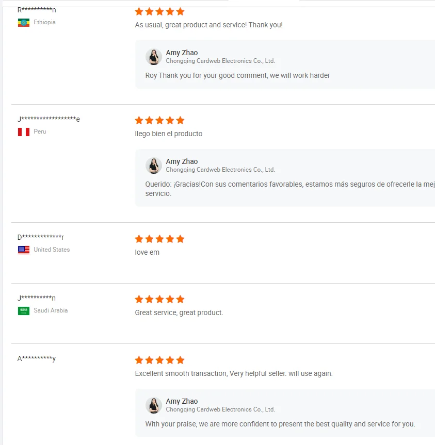Open Chongqing Cardweb Electronics link in the last reply

click(220, 409)
